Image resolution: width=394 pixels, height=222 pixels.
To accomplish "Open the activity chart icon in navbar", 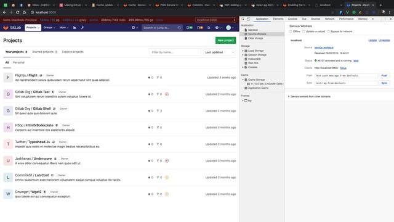I will pos(74,28).
